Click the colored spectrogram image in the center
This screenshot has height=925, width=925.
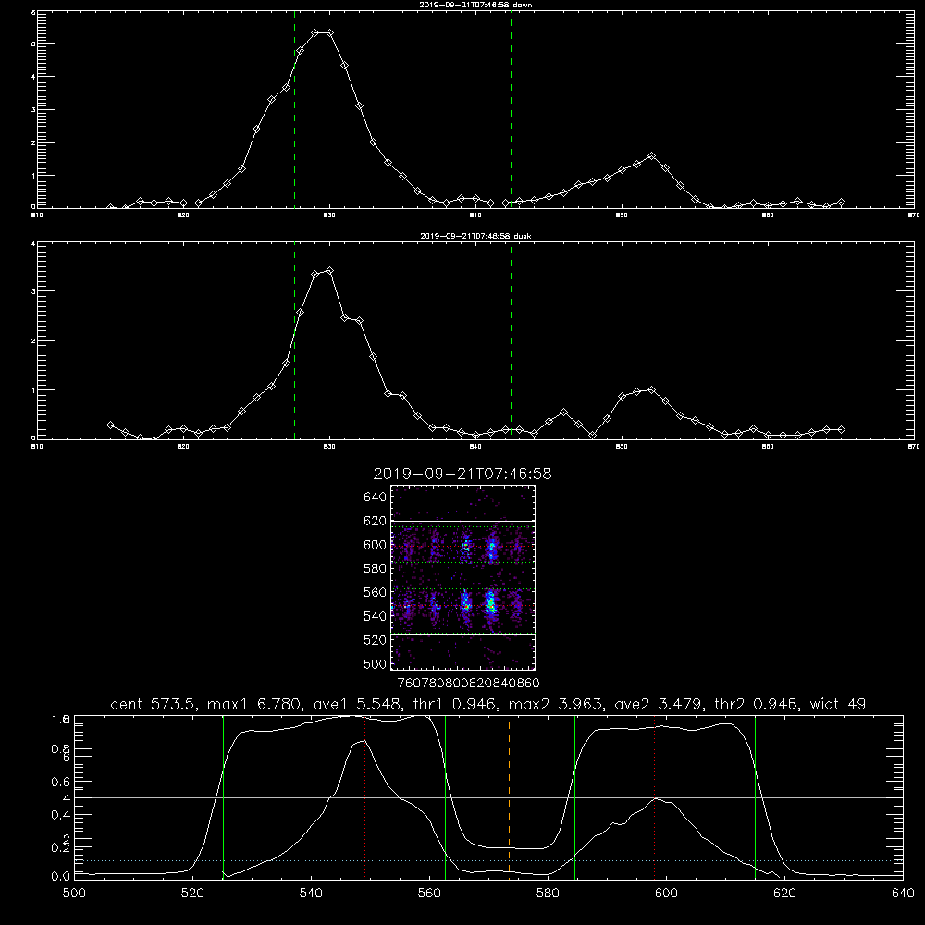pos(462,577)
